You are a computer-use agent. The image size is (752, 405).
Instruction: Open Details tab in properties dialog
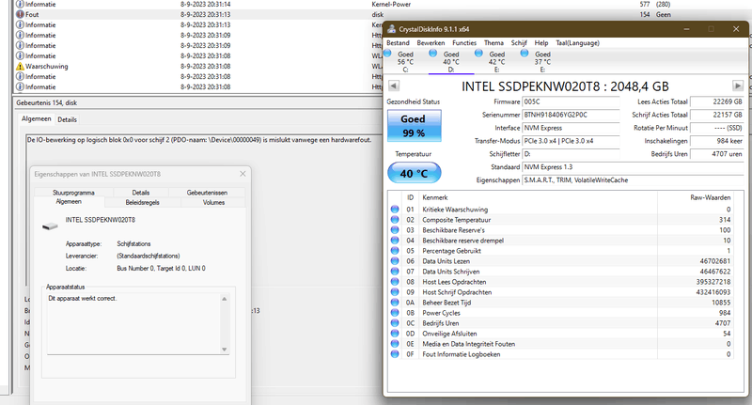pos(140,193)
